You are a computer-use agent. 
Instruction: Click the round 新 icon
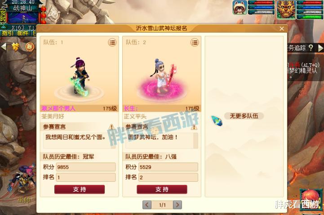pos(30,47)
